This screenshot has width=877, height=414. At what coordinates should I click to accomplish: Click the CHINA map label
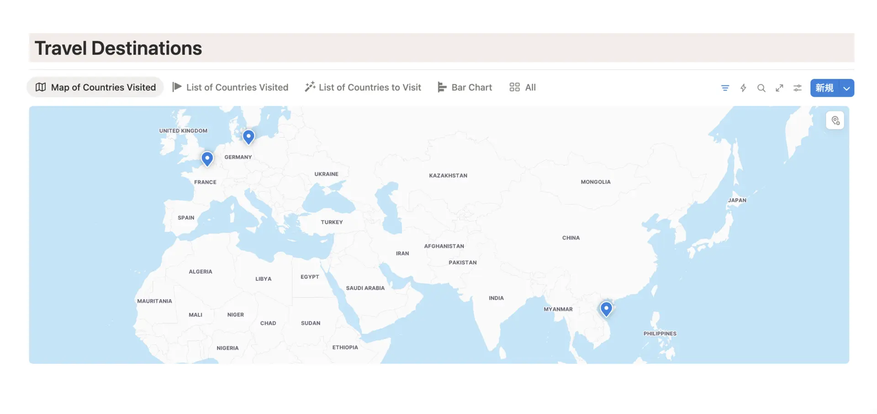[x=571, y=238]
